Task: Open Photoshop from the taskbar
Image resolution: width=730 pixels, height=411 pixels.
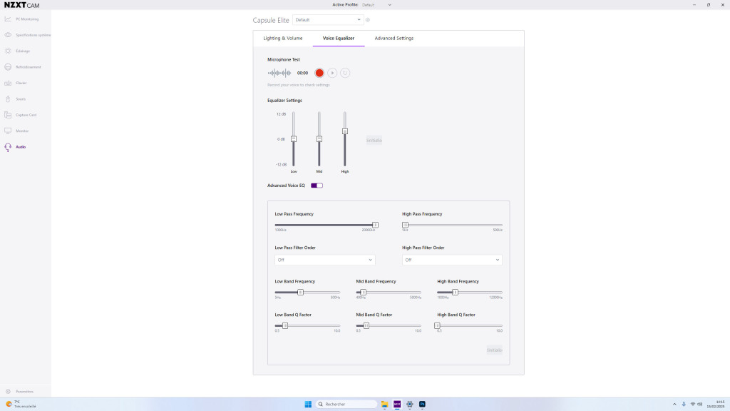Action: (422, 404)
